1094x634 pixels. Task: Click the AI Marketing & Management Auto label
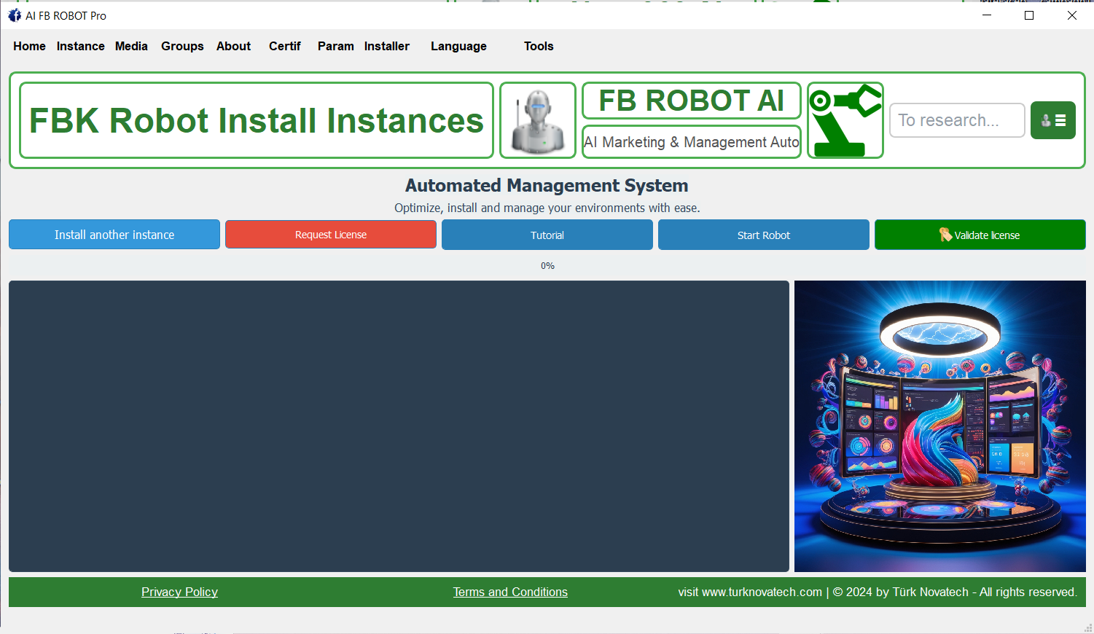692,142
